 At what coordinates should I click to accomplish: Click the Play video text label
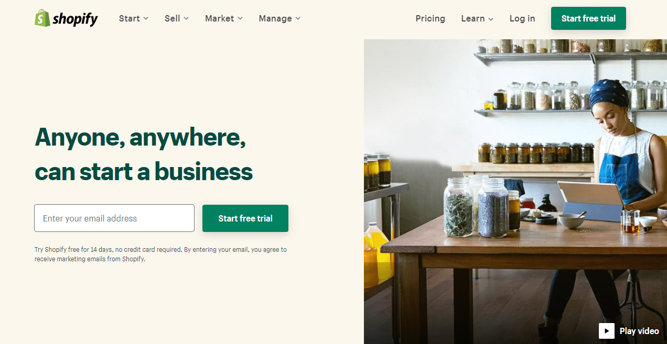(x=639, y=331)
